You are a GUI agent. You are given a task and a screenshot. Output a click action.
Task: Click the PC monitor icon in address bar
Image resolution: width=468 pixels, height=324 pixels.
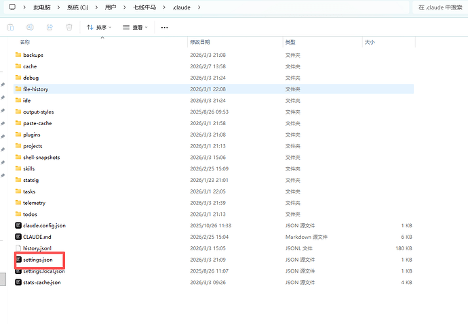(x=12, y=7)
